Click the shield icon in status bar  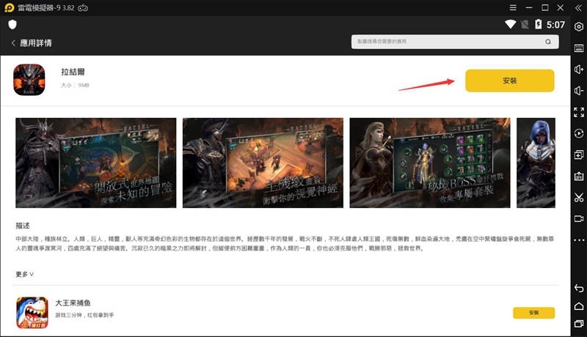pyautogui.click(x=12, y=25)
